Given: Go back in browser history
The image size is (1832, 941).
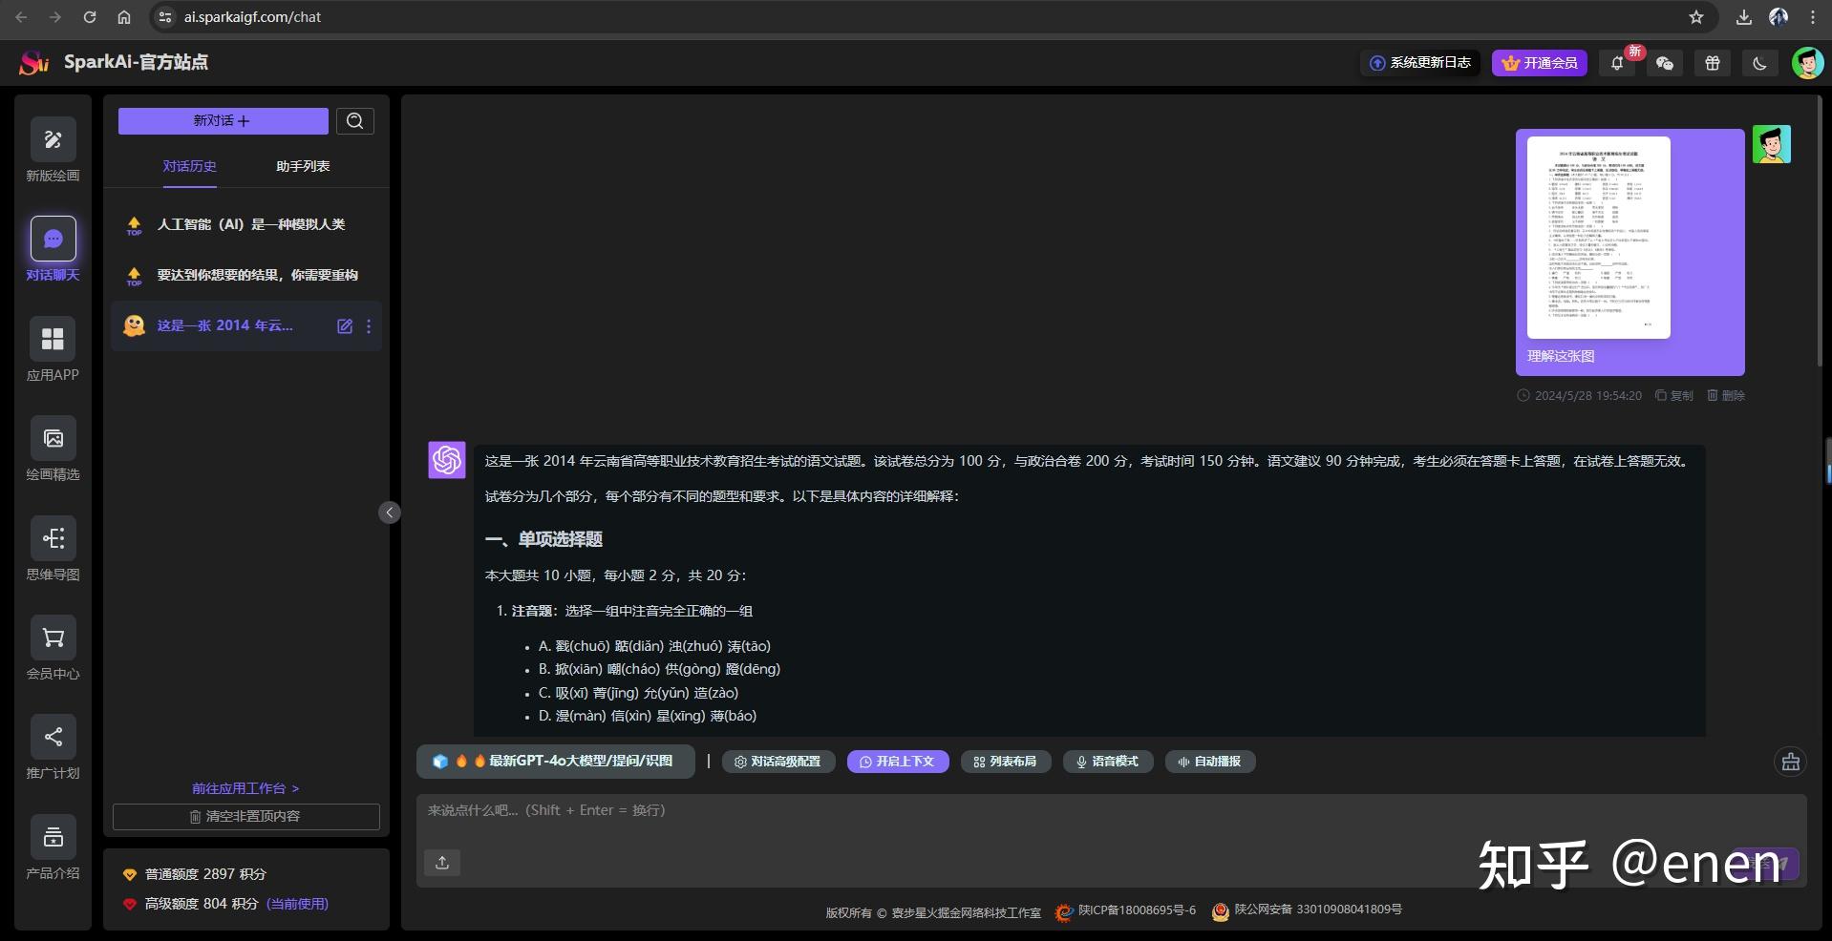Looking at the screenshot, I should pos(21,17).
